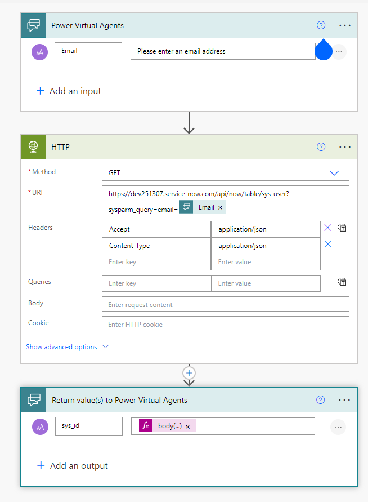Edit the sys_id output name field
The height and width of the screenshot is (502, 368).
point(89,426)
